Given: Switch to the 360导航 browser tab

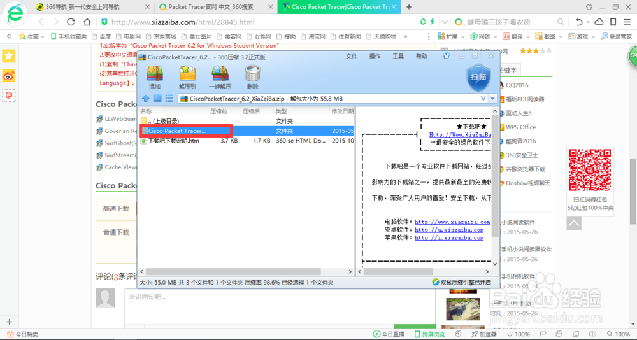Looking at the screenshot, I should (92, 7).
